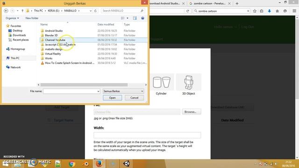299x168 pixels.
Task: Select Homegroup in the navigation pane
Action: 18,49
